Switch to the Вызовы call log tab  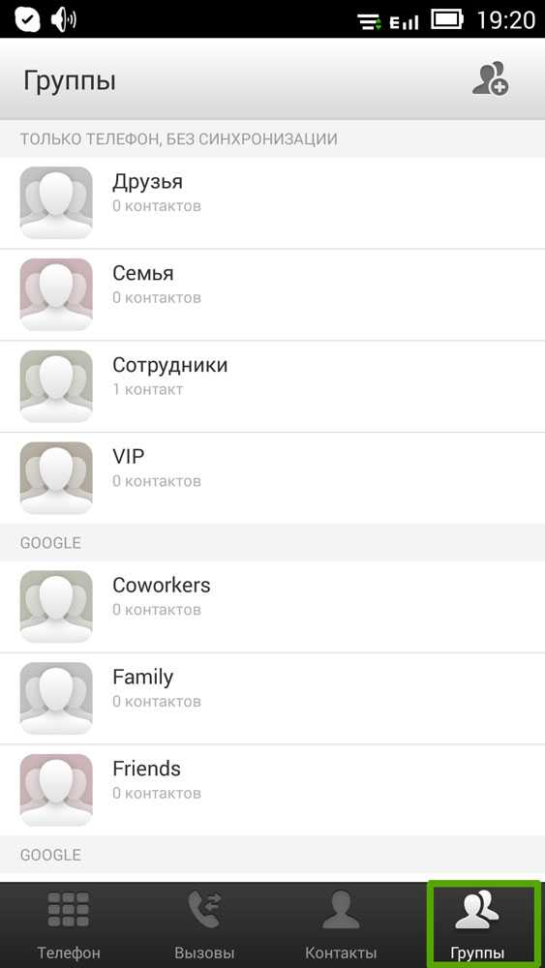click(x=204, y=924)
